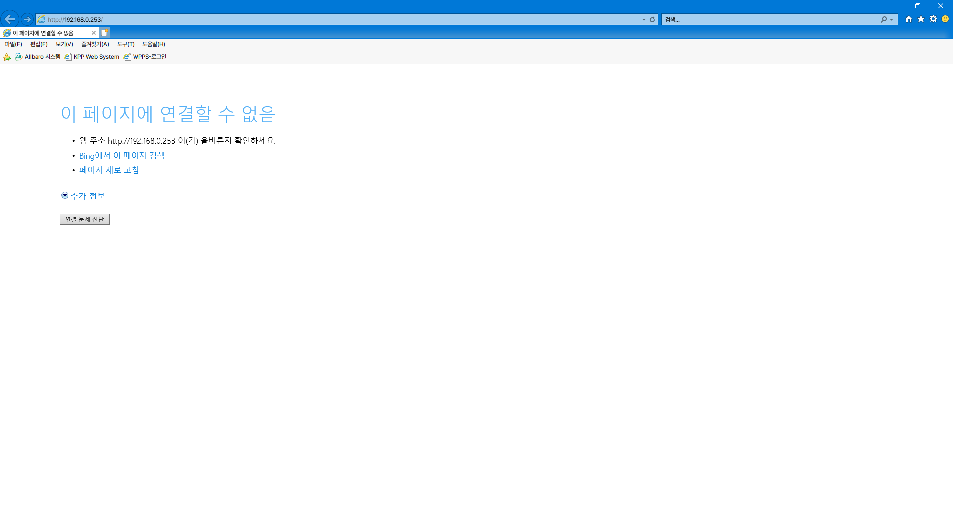Open the Tools gear icon
This screenshot has height=516, width=953.
[933, 19]
